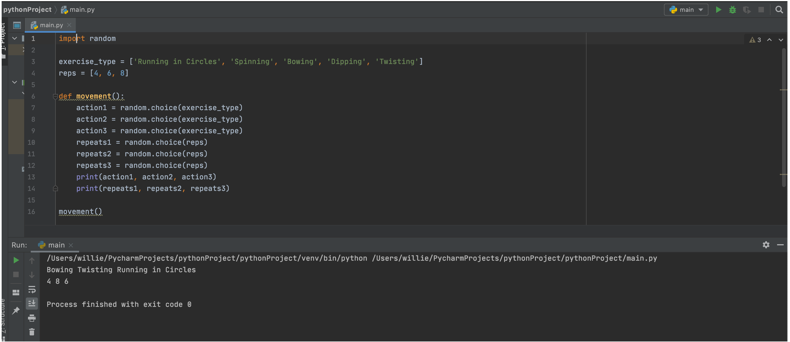Click the upper warning stripe on the error gutter
Viewport: 790px width, 342px height.
[x=783, y=90]
